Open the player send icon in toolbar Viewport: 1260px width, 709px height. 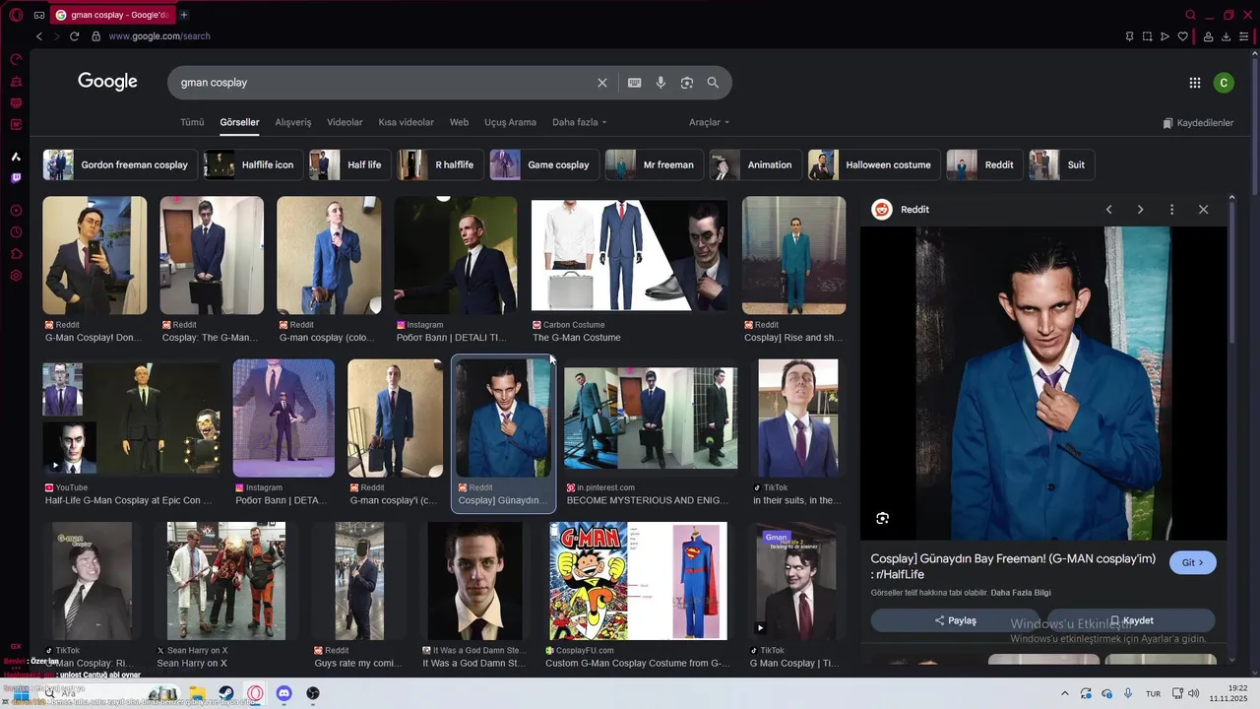pyautogui.click(x=1165, y=36)
